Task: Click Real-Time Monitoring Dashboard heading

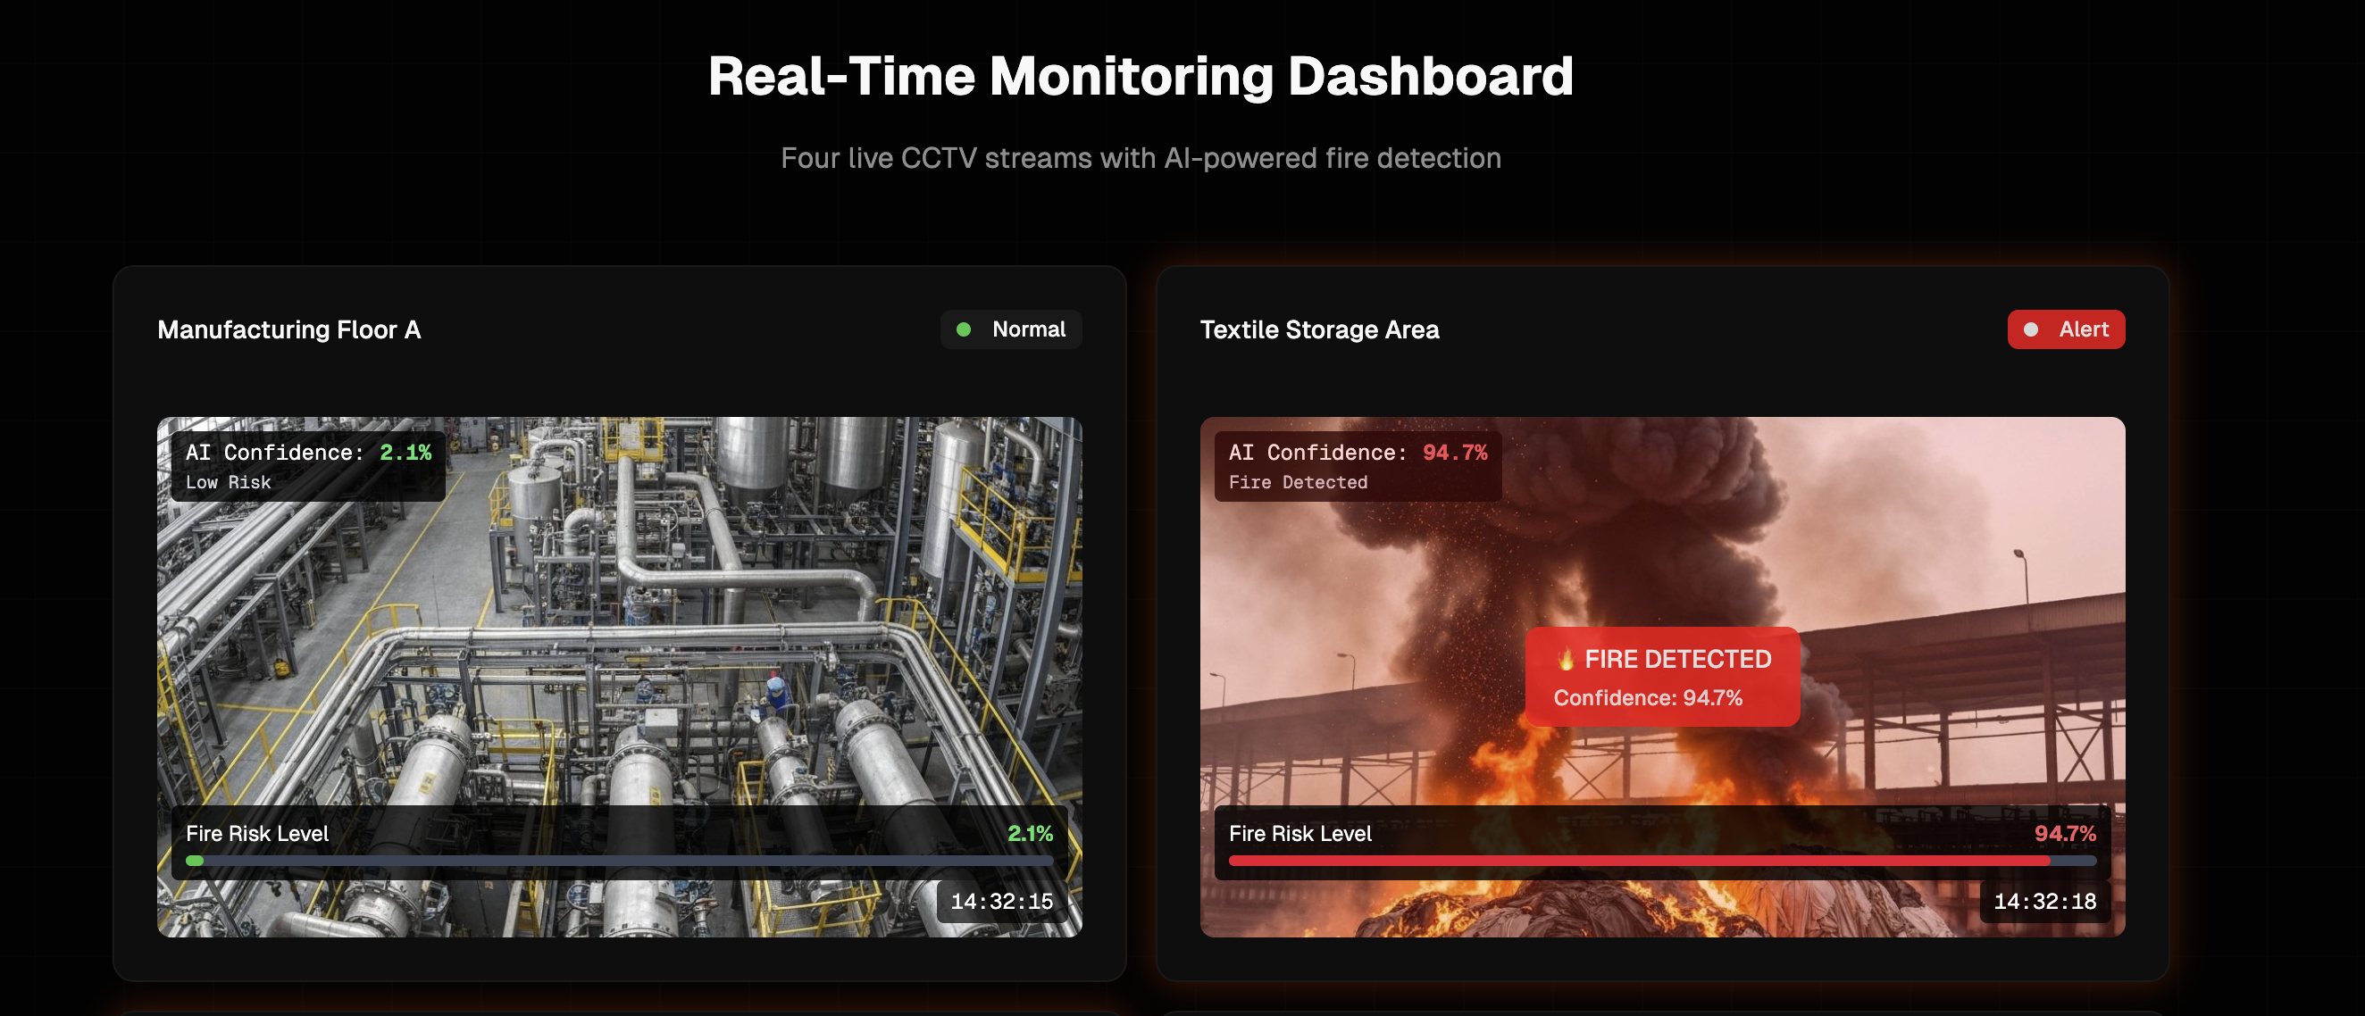Action: click(1141, 76)
